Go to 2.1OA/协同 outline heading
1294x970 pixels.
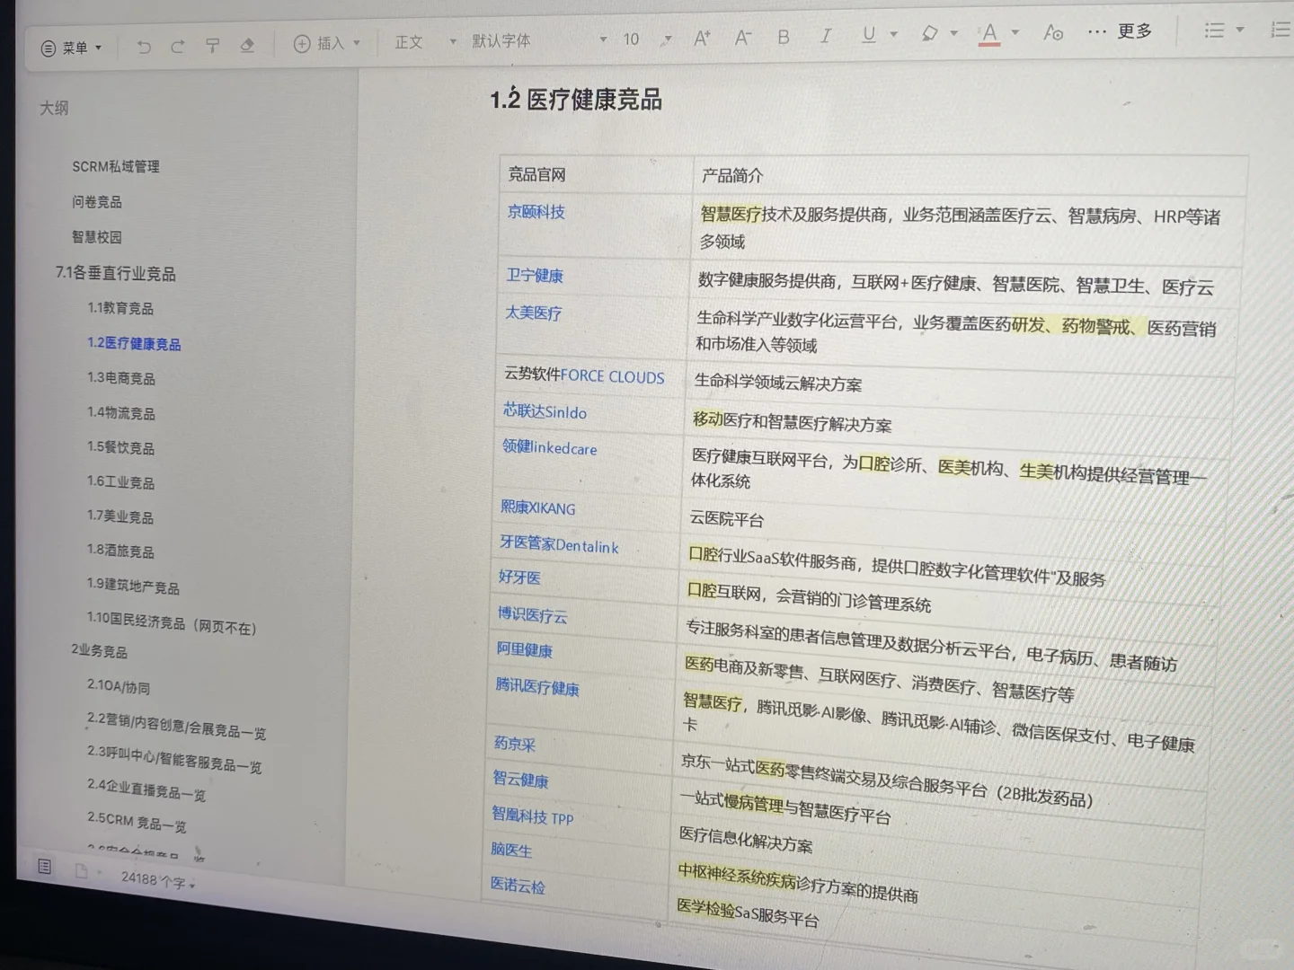coord(119,687)
